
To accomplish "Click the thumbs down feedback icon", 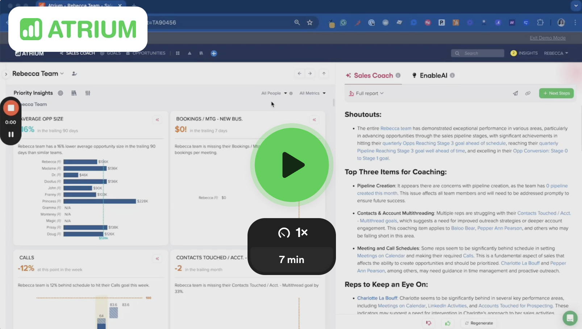I will (429, 323).
